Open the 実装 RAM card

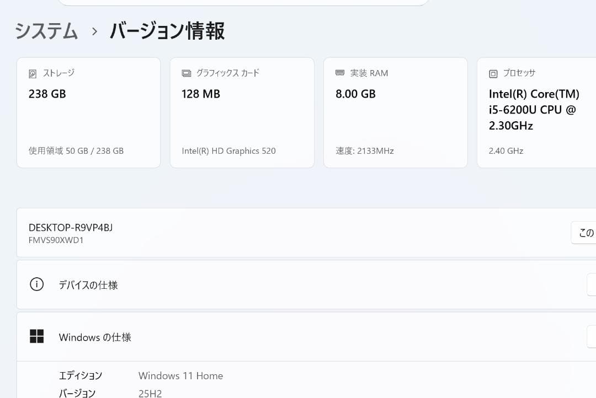click(x=395, y=113)
